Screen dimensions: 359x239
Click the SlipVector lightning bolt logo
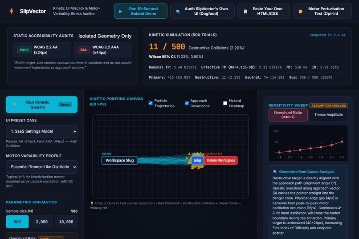point(12,11)
